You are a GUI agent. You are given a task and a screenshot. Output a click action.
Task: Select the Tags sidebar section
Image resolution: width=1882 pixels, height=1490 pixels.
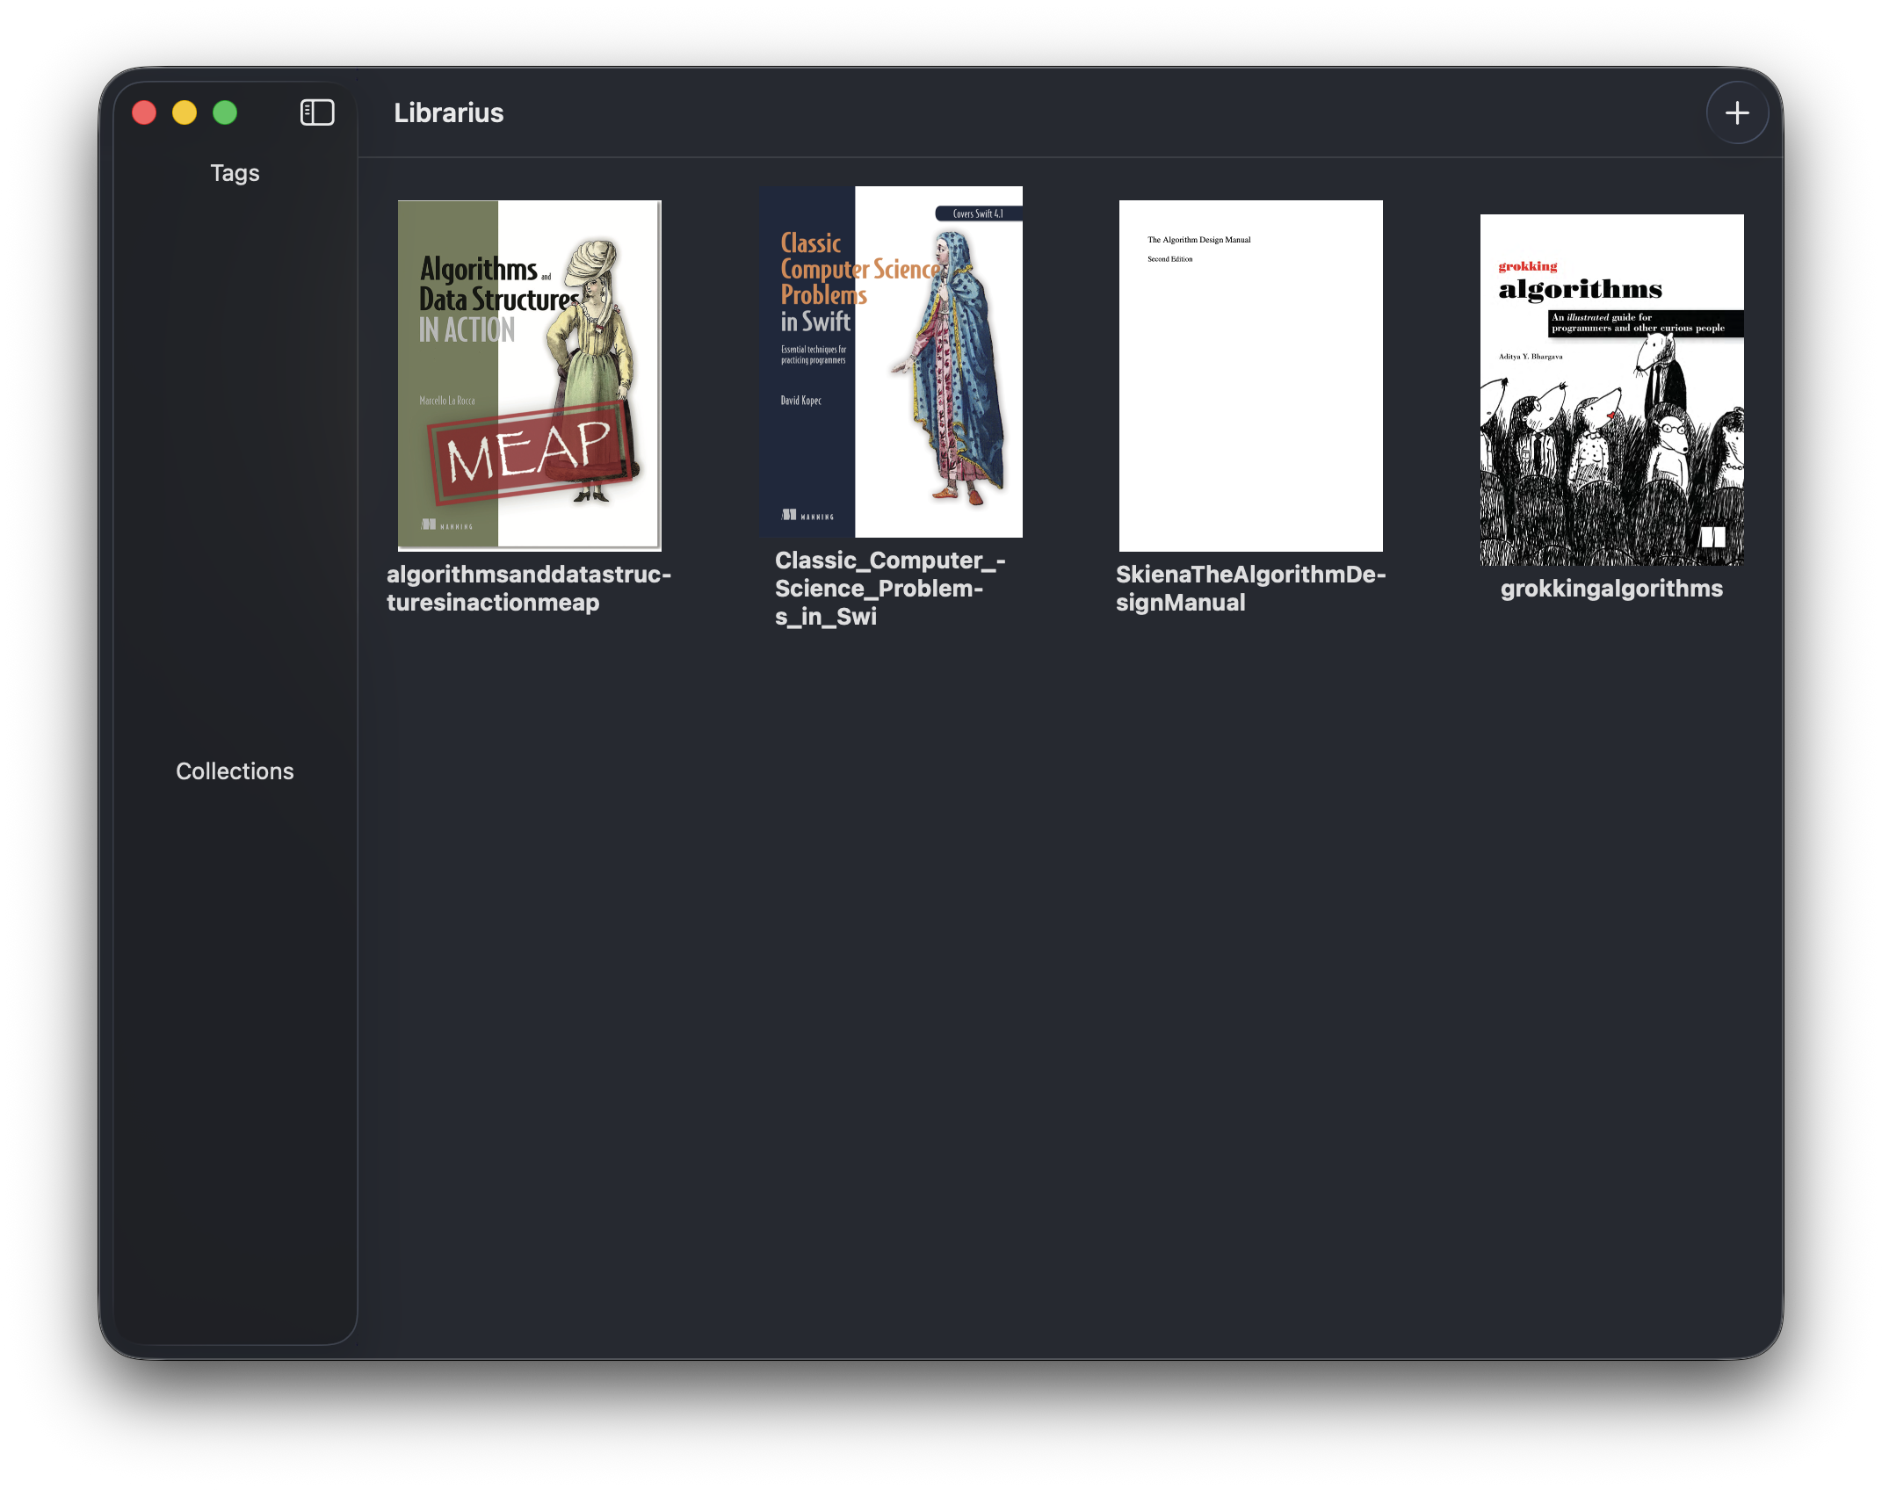coord(235,173)
